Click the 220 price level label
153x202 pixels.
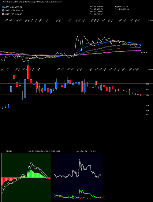click(147, 84)
